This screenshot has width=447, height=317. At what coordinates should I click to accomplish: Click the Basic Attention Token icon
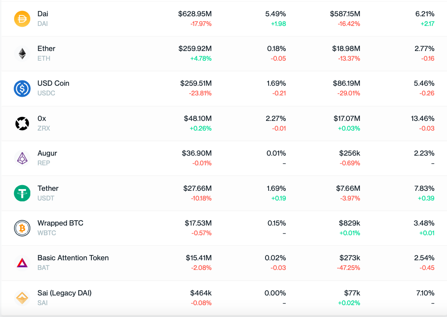22,263
